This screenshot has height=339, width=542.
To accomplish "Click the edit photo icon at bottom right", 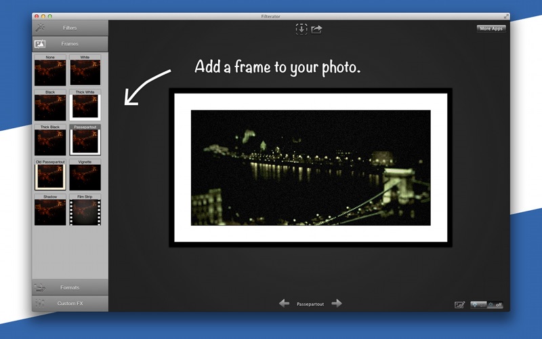I will 459,304.
